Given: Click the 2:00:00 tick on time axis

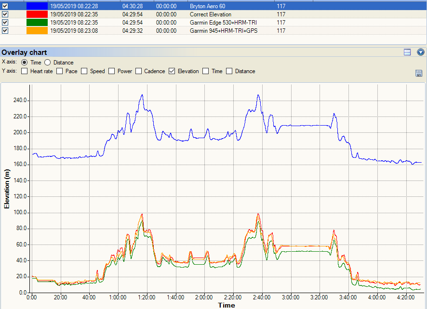Looking at the screenshot, I should coord(204,297).
